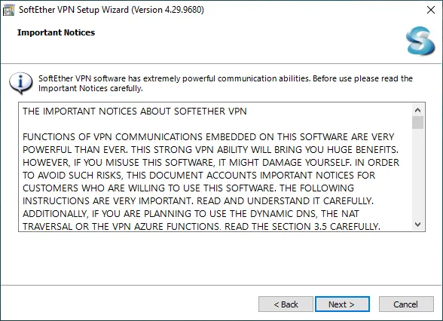Click the "extremely powerful communication abilities" description text
This screenshot has width=443, height=321.
pos(226,78)
